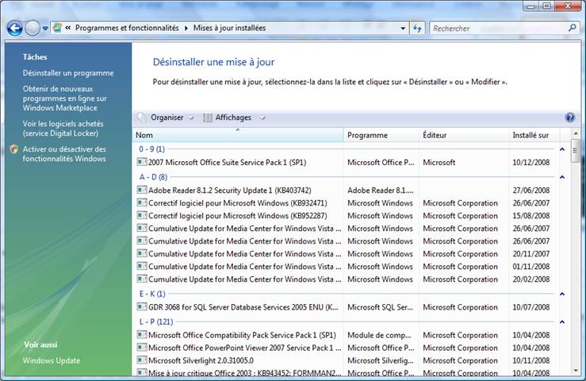
Task: Collapse the 0 - 9 (1) group chevron
Action: 561,149
